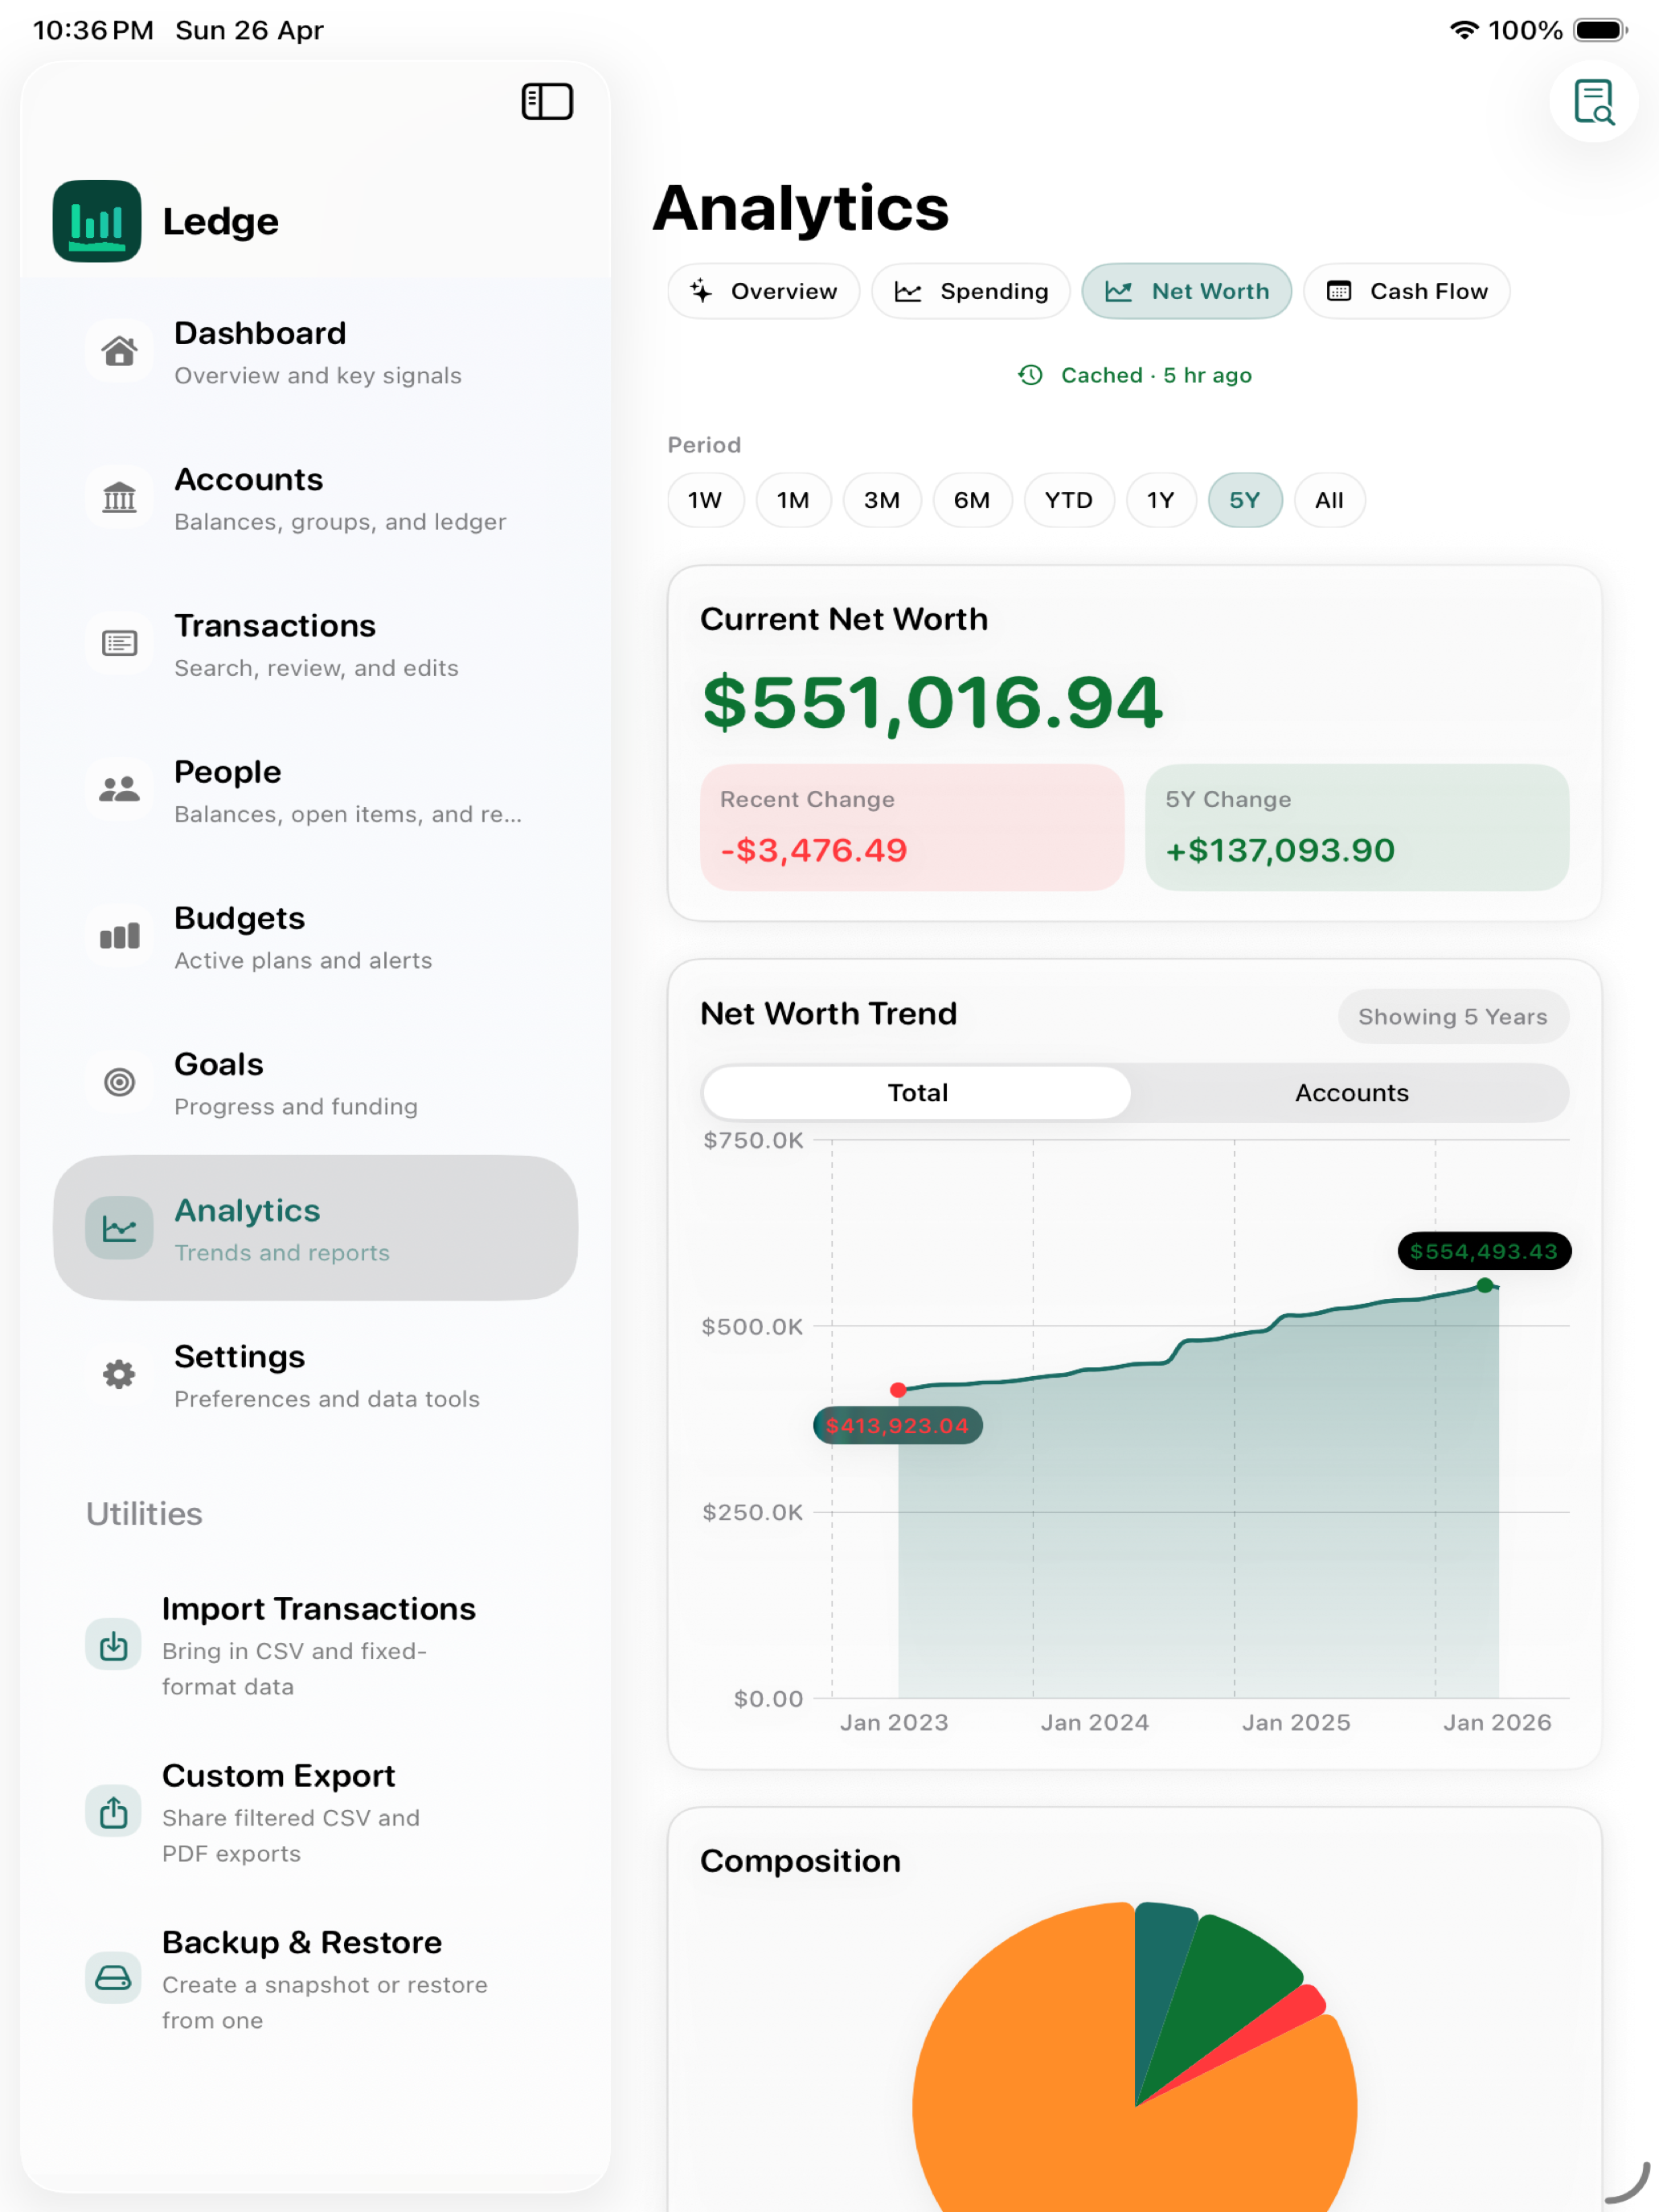
Task: Click the red start point on trend chart
Action: (x=898, y=1389)
